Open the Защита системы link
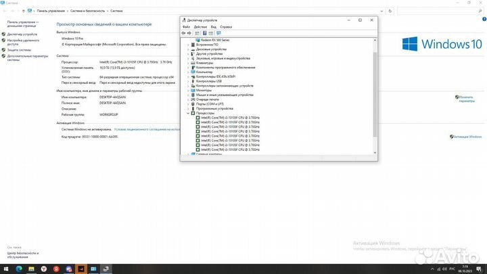 click(19, 50)
